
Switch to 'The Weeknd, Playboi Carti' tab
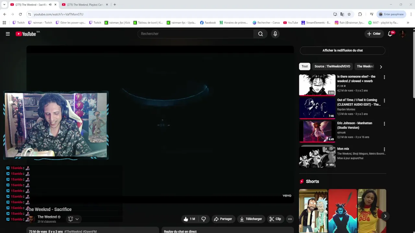pos(85,5)
